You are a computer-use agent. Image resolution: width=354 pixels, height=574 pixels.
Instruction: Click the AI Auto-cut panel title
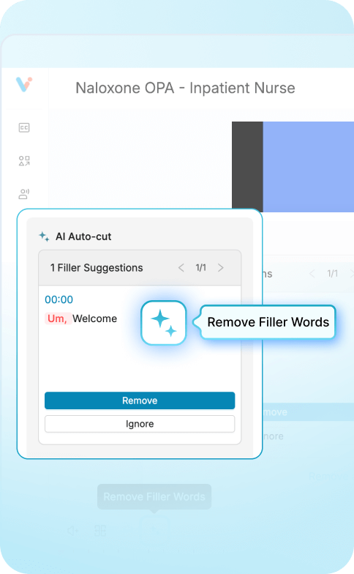coord(83,236)
